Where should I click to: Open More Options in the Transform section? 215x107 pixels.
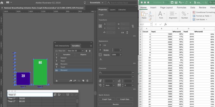pyautogui.click(x=134, y=36)
